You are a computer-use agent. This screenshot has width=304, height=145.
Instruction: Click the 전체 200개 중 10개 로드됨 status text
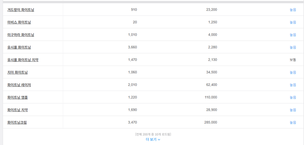(153, 134)
